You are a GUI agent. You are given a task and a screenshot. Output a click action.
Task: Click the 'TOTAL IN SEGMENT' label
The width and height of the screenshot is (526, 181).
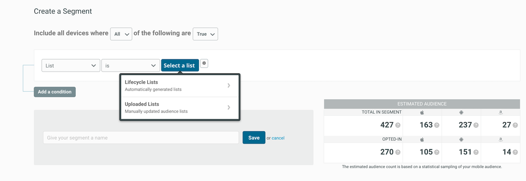382,112
